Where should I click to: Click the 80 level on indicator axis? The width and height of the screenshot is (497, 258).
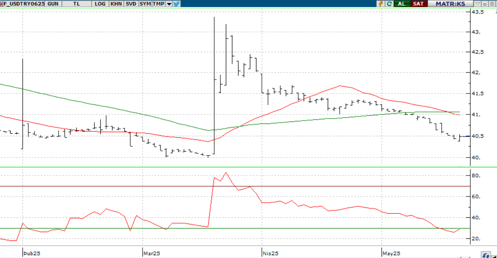[475, 176]
